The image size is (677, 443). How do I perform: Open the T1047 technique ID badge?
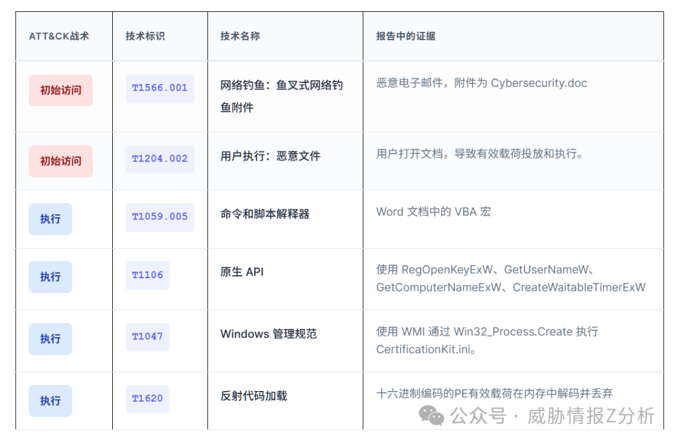(x=148, y=336)
